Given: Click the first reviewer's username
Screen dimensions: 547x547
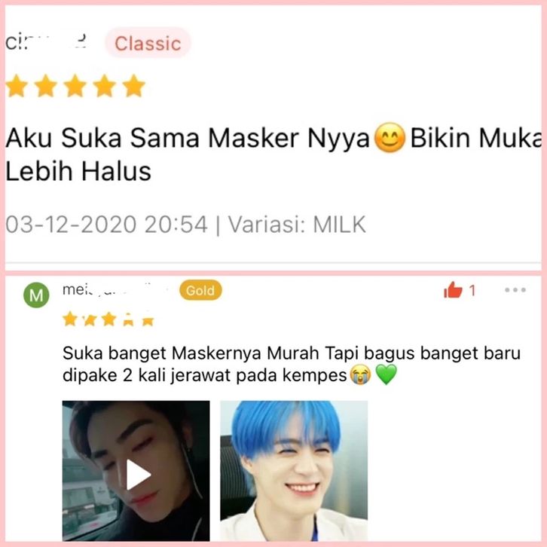Looking at the screenshot, I should click(x=46, y=42).
